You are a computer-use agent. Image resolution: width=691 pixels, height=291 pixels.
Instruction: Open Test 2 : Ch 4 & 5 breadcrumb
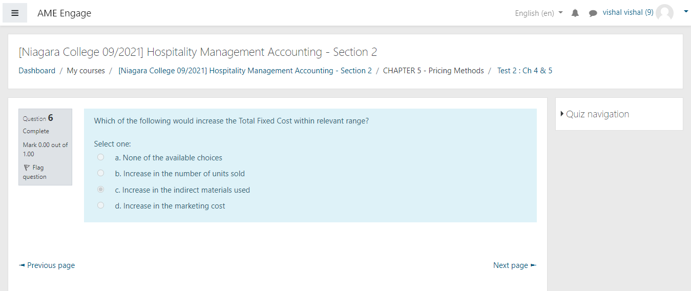coord(525,71)
